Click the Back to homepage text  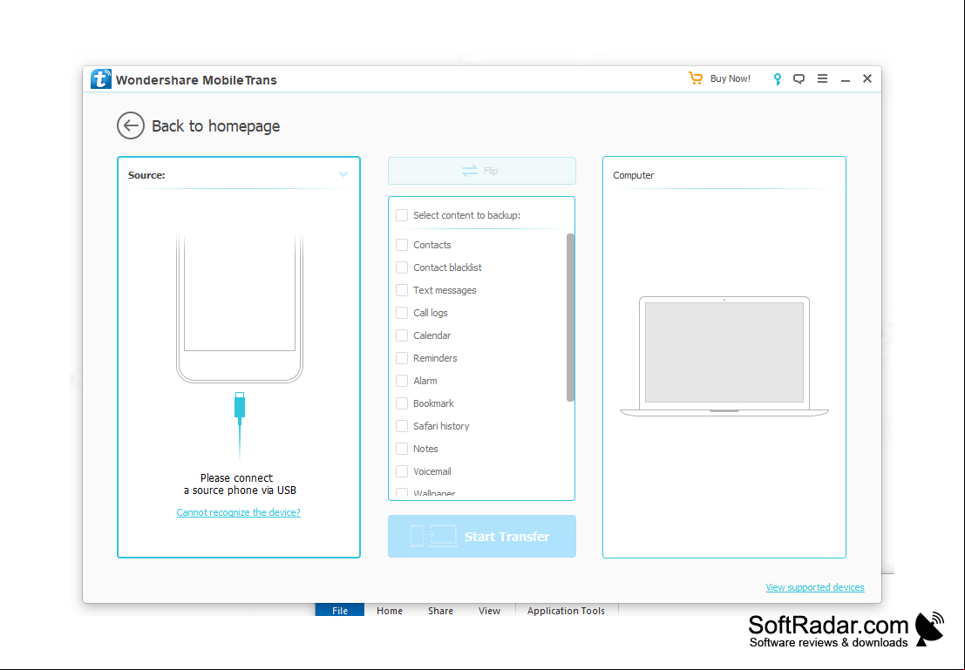(215, 126)
